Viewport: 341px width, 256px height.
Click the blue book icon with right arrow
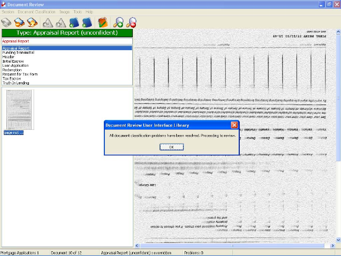coord(87,22)
